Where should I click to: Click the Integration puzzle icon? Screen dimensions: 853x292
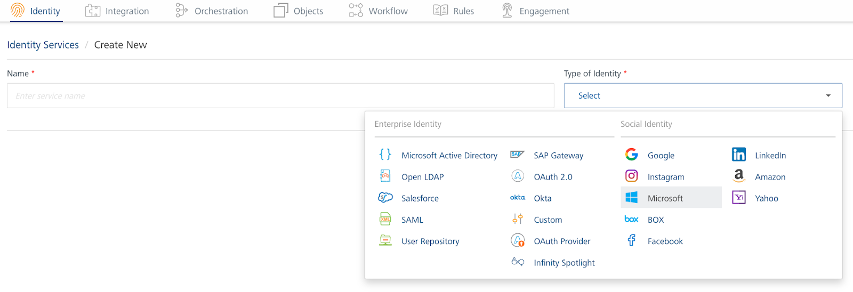click(93, 11)
